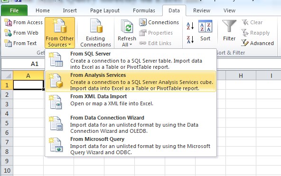Toggle the Filter funnel
The image size is (281, 176).
[x=229, y=31]
